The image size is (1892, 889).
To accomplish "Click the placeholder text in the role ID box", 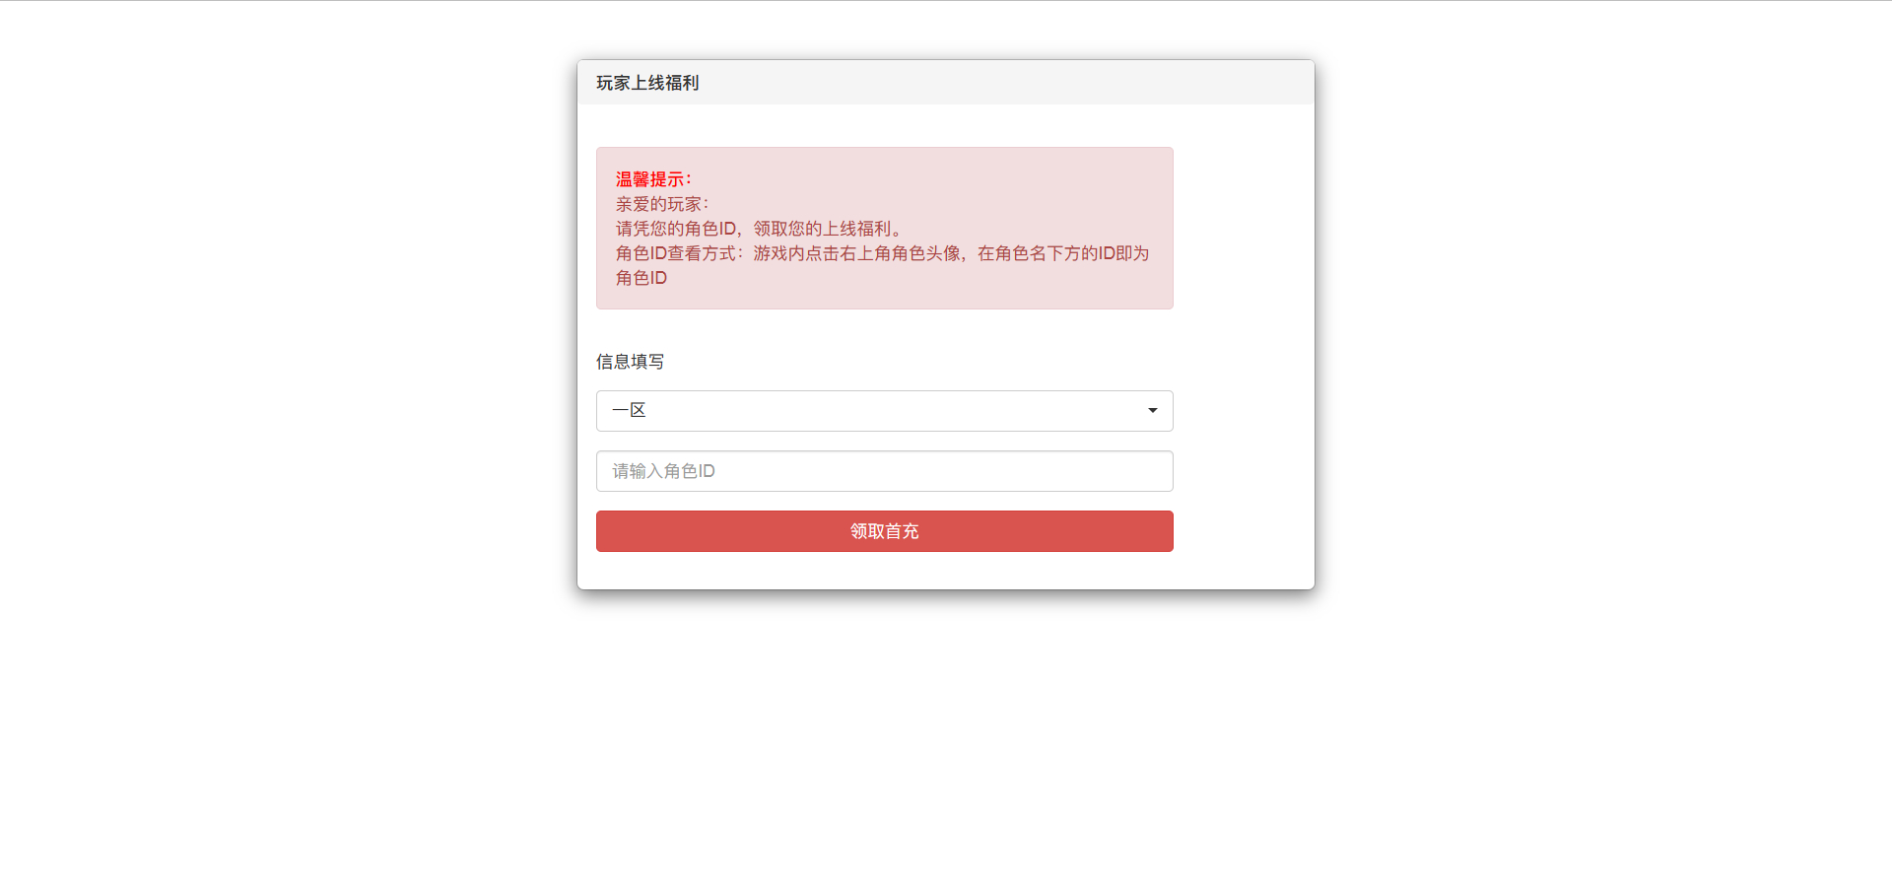I will point(663,471).
